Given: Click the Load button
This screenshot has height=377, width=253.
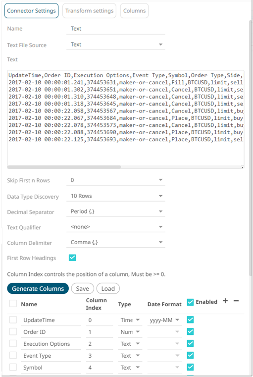Looking at the screenshot, I should click(x=108, y=288).
